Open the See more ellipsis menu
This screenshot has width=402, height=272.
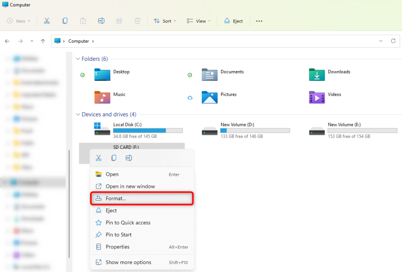point(259,21)
